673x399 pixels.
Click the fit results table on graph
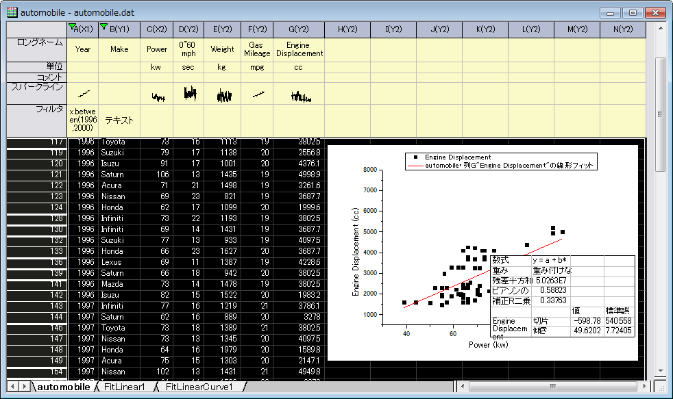(x=562, y=296)
